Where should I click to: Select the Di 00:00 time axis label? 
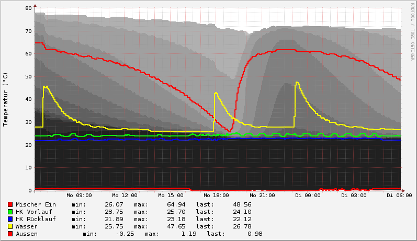[x=308, y=196]
